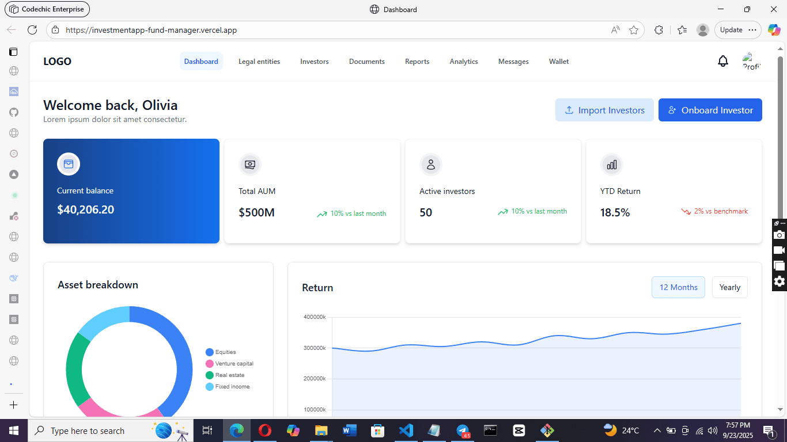
Task: Open the Investors navigation tab
Action: click(315, 61)
